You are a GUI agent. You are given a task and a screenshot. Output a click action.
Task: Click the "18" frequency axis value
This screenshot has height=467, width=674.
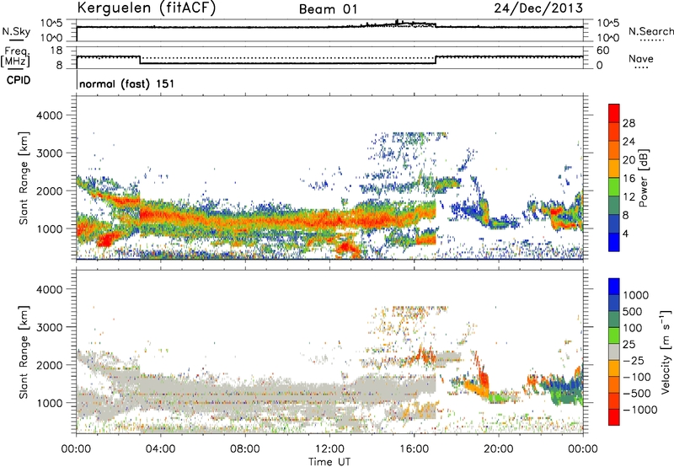tap(56, 51)
